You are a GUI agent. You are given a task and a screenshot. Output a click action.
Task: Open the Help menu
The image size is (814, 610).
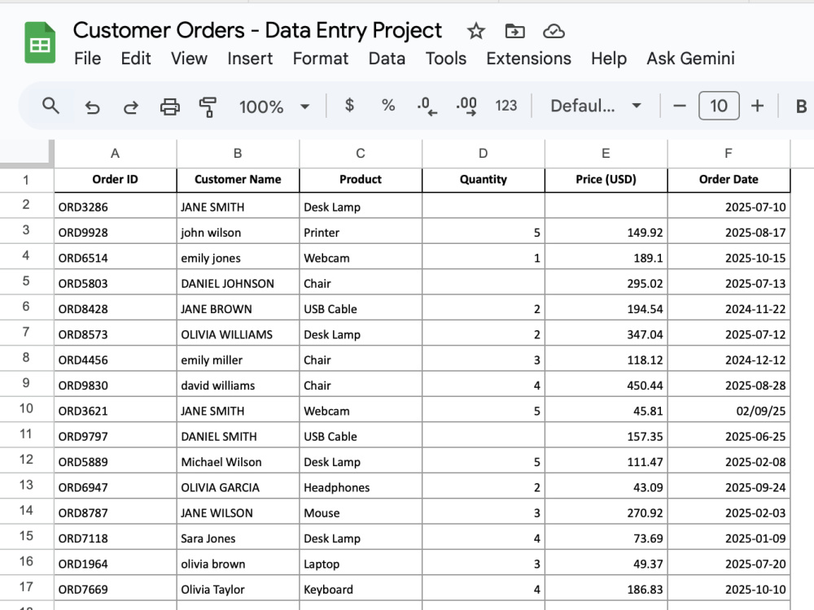point(608,59)
